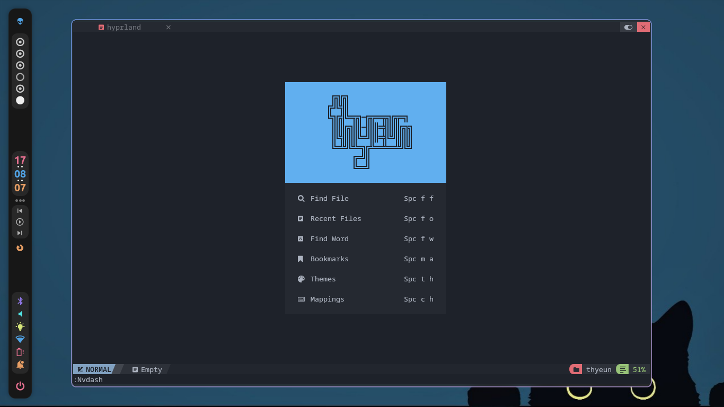This screenshot has height=407, width=724.
Task: Click the pink power icon
Action: [20, 386]
